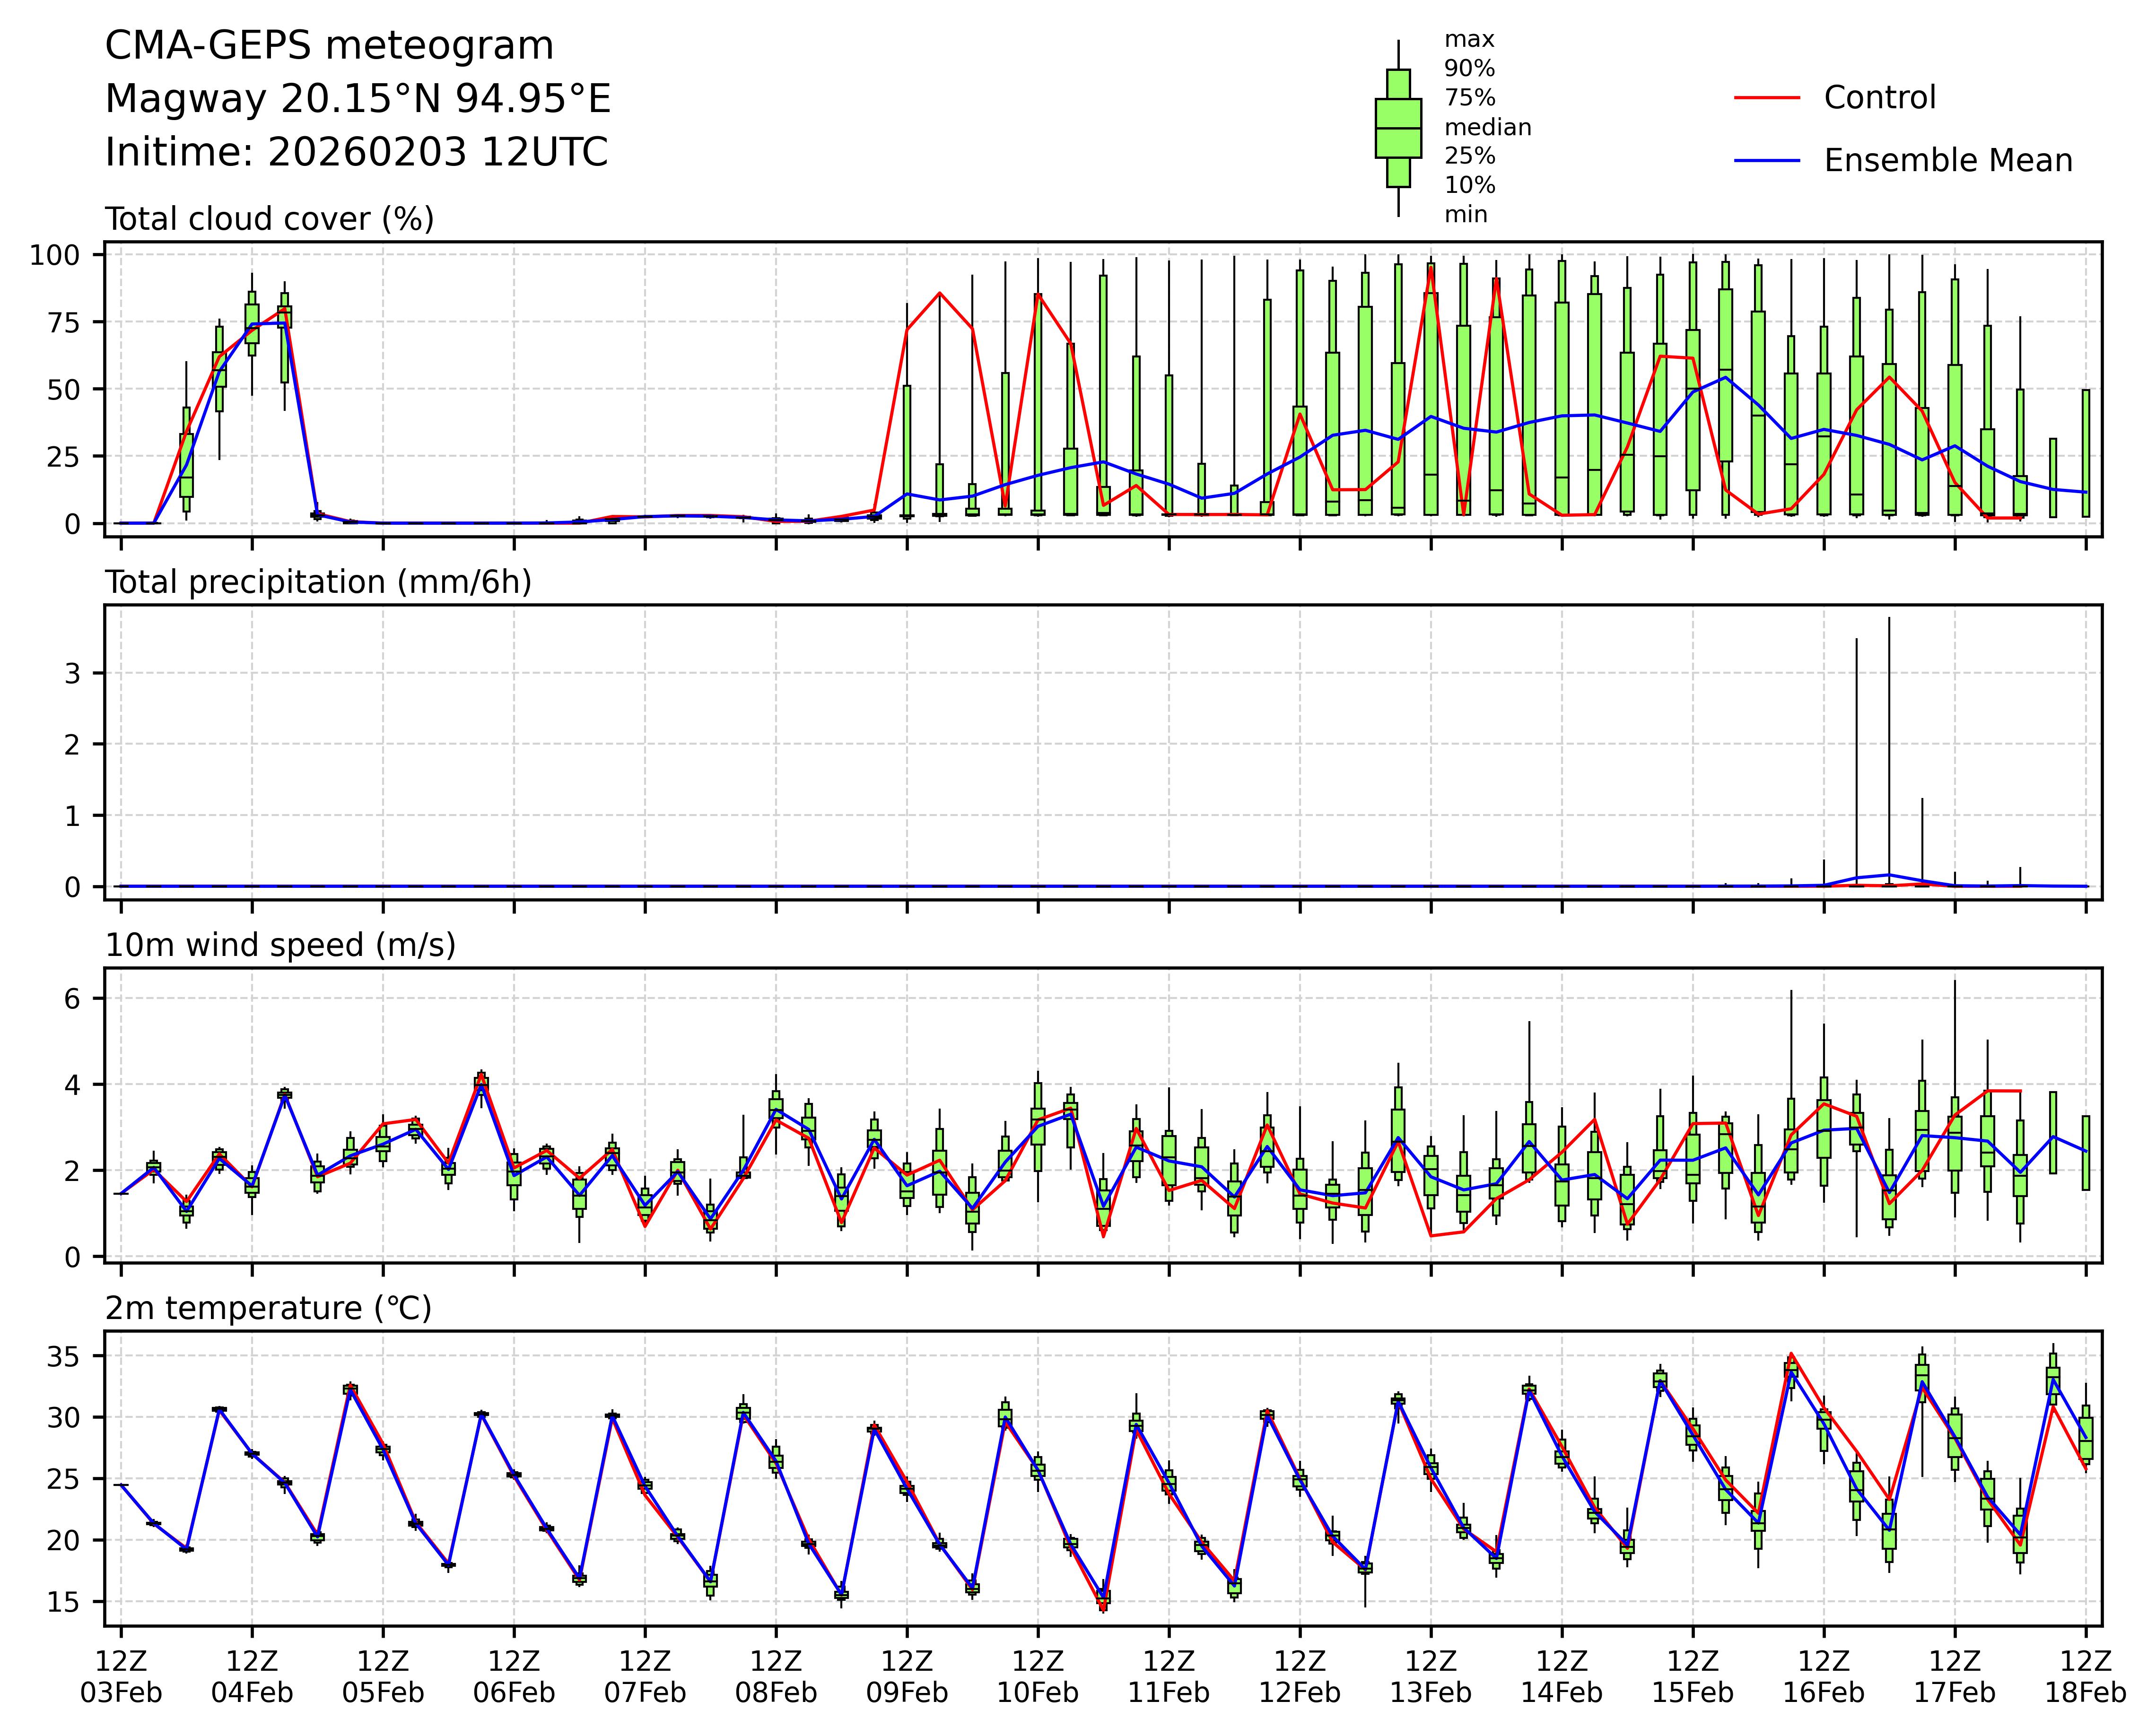Click the Magway location coordinates text

pos(358,99)
